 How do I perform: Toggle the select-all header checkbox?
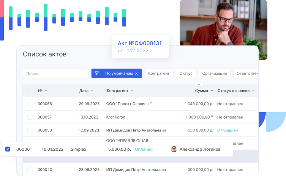30,91
